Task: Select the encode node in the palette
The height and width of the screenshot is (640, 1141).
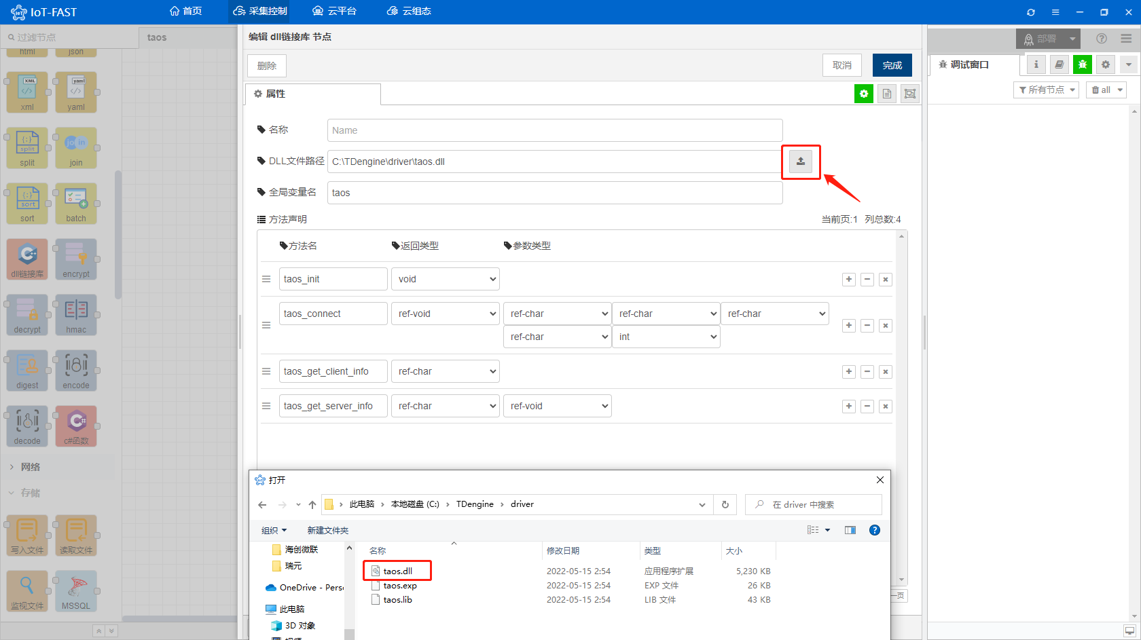Action: click(76, 371)
